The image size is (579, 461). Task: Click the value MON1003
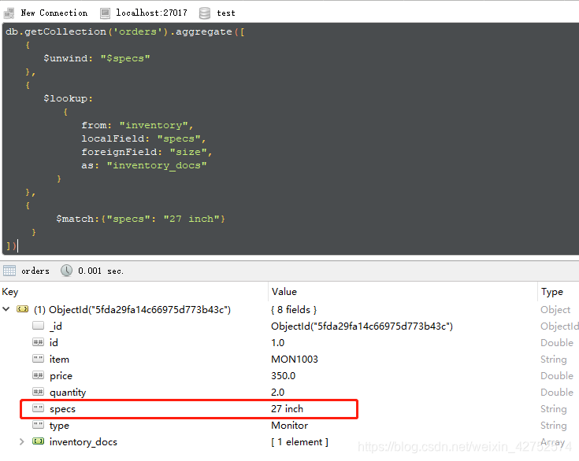[295, 360]
